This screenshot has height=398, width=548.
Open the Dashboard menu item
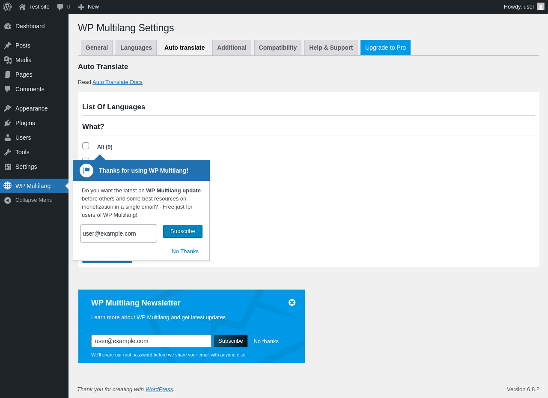click(x=34, y=26)
